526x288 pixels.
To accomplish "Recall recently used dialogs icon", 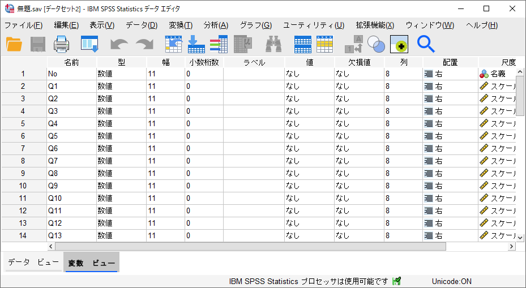I will coord(89,44).
